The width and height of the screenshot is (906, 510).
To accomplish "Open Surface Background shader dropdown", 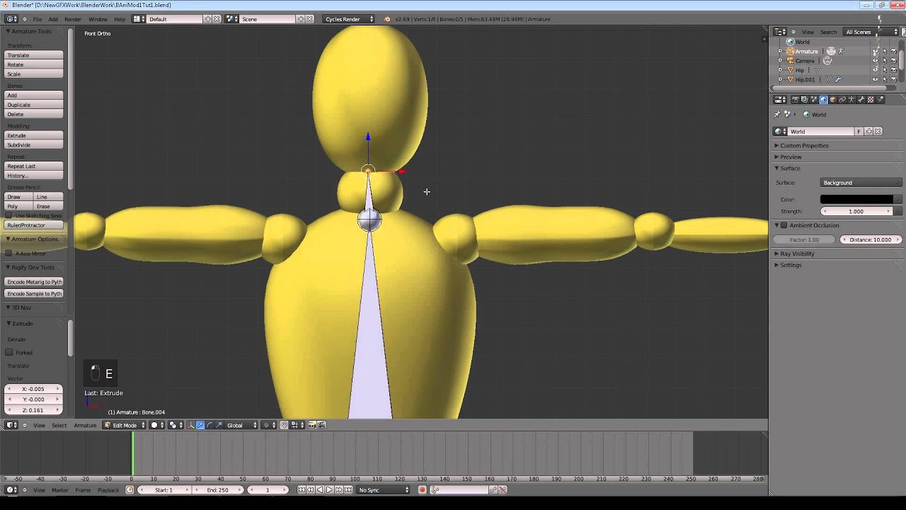I will coord(861,183).
